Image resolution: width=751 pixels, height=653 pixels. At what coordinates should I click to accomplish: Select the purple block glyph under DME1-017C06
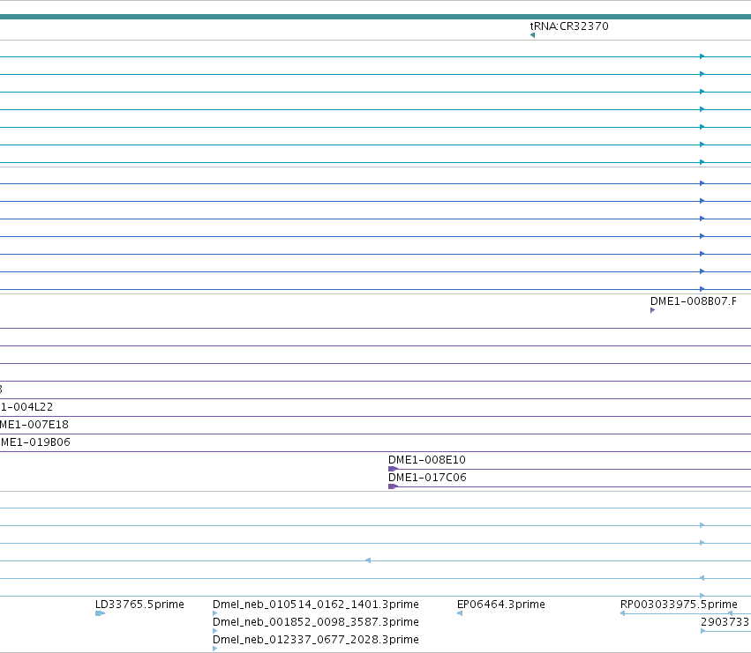[x=393, y=486]
